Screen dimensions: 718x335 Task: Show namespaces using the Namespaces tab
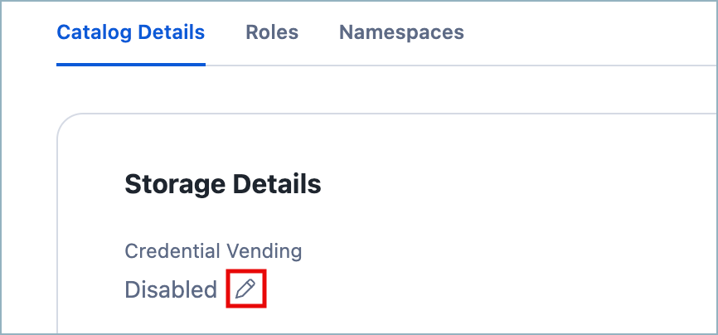pyautogui.click(x=401, y=33)
